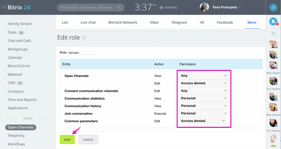Open Activity Stream in the left menu

tap(20, 24)
